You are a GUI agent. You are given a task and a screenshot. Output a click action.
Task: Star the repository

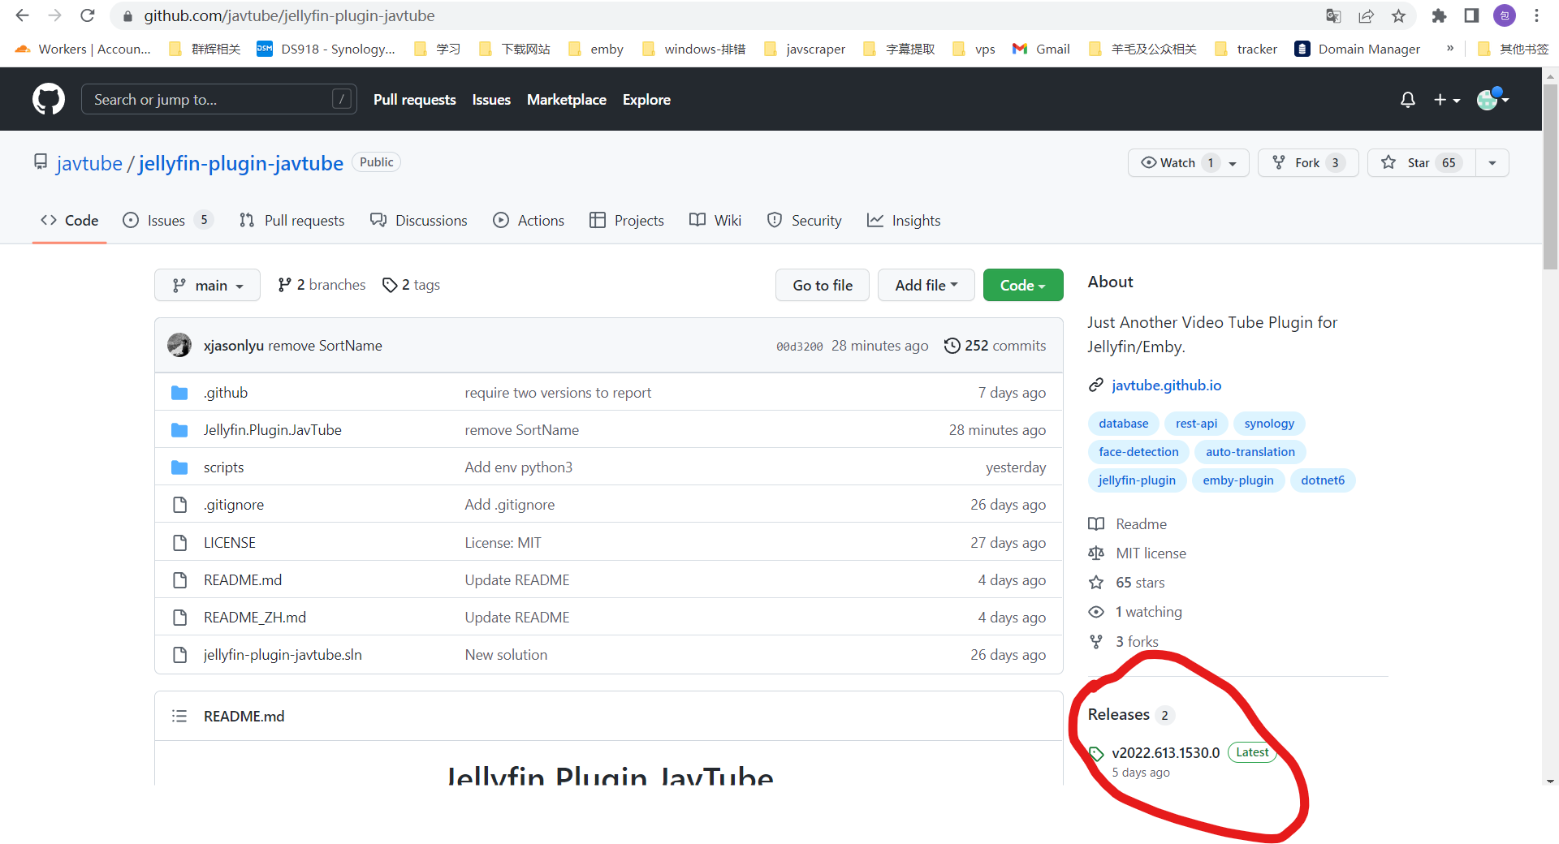[1421, 162]
